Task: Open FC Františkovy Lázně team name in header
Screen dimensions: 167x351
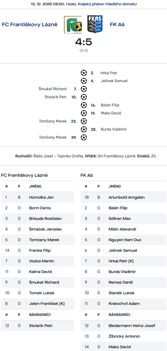Action: (30, 25)
